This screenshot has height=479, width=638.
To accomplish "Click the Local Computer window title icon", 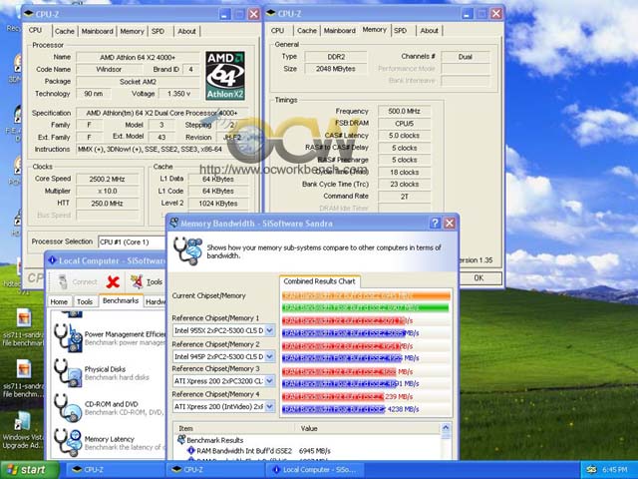I will click(x=52, y=260).
